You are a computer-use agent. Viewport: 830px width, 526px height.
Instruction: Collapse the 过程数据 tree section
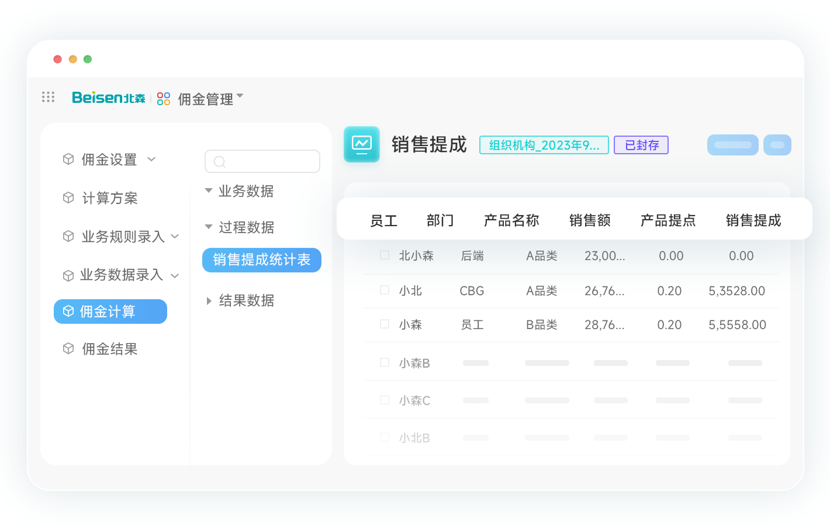[x=209, y=227]
